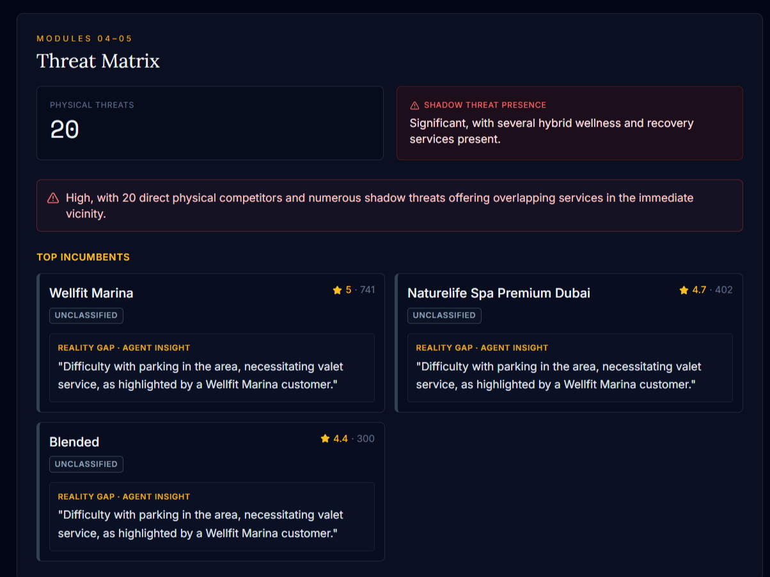Click the review count 402 on Naturelife Spa

click(724, 290)
